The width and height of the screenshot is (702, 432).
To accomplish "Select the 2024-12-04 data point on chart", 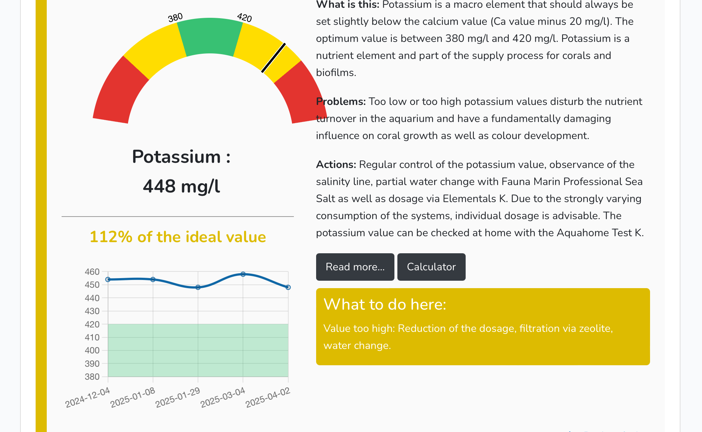I will click(108, 280).
